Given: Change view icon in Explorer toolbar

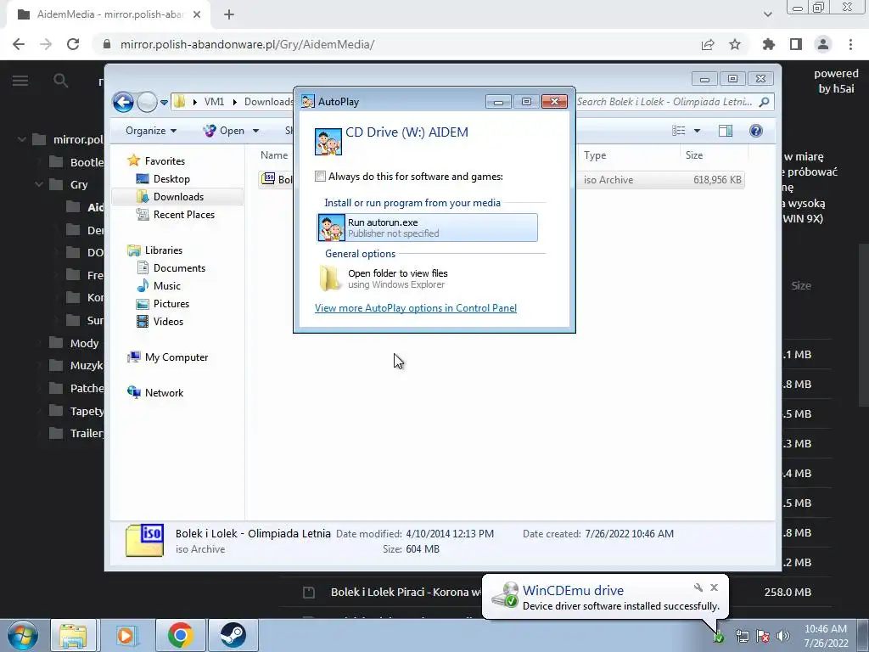Looking at the screenshot, I should coord(678,130).
